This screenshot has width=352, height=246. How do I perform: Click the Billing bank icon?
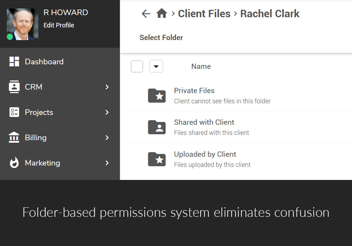tap(14, 137)
